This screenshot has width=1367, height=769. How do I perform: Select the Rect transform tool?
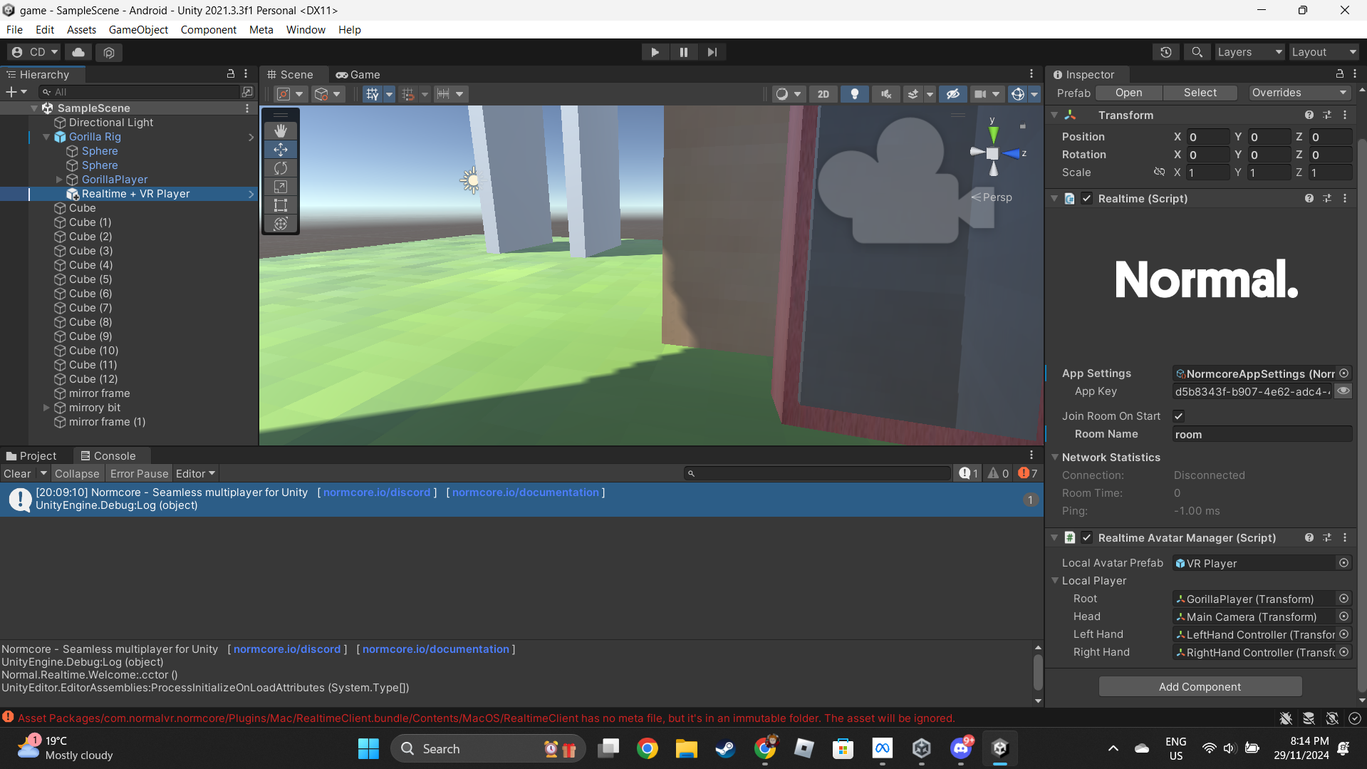[281, 205]
